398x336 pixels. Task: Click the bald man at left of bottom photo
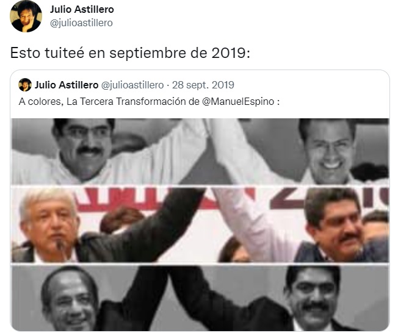coord(70,300)
